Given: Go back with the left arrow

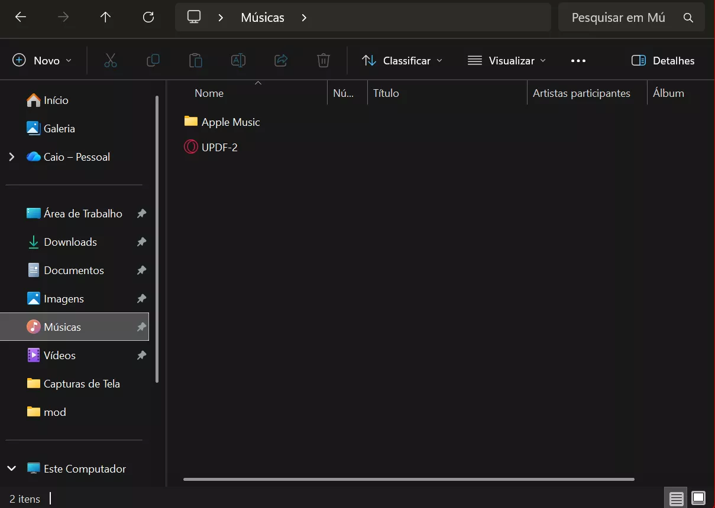Looking at the screenshot, I should [x=21, y=17].
